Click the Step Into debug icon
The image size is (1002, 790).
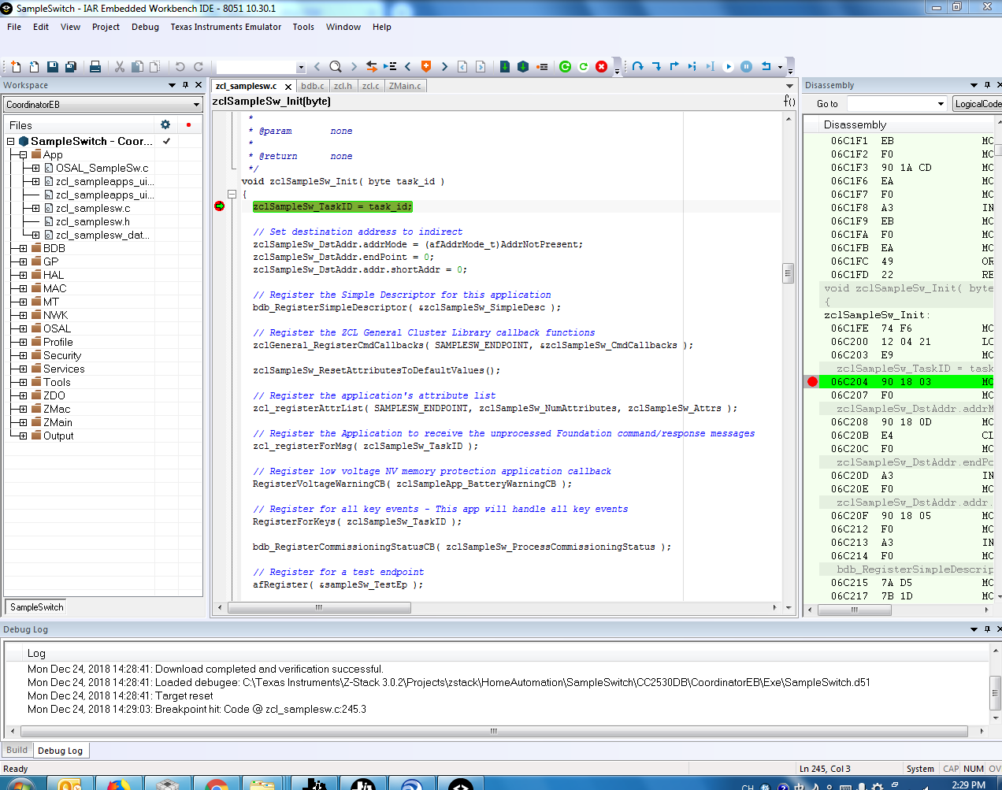click(x=656, y=67)
